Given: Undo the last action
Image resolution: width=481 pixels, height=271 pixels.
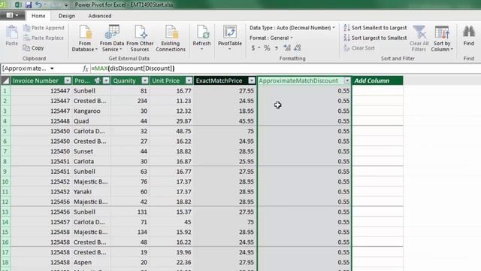Looking at the screenshot, I should click(38, 5).
